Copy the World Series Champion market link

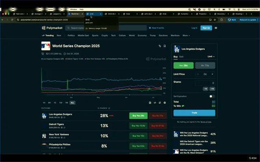coord(160,46)
